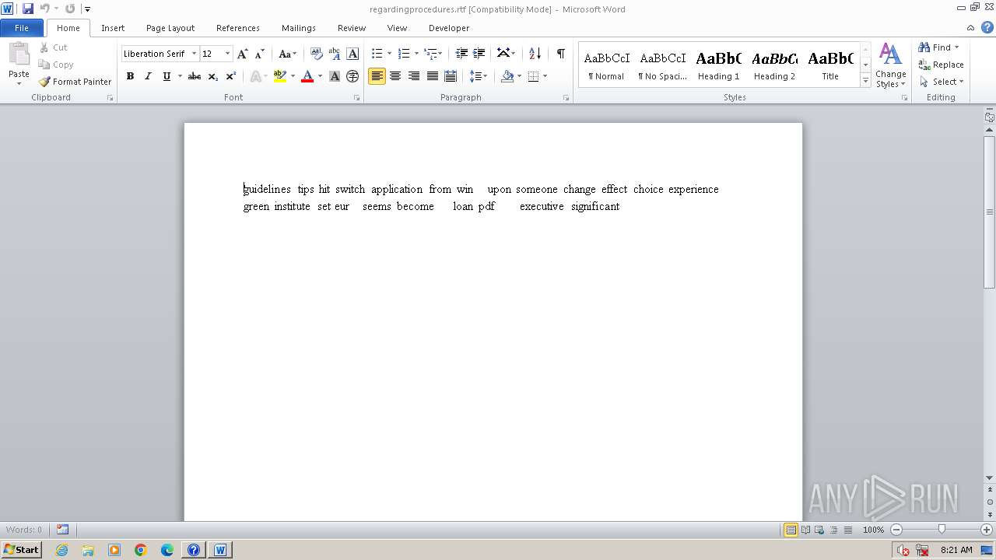Apply Superscript formatting

pos(231,76)
